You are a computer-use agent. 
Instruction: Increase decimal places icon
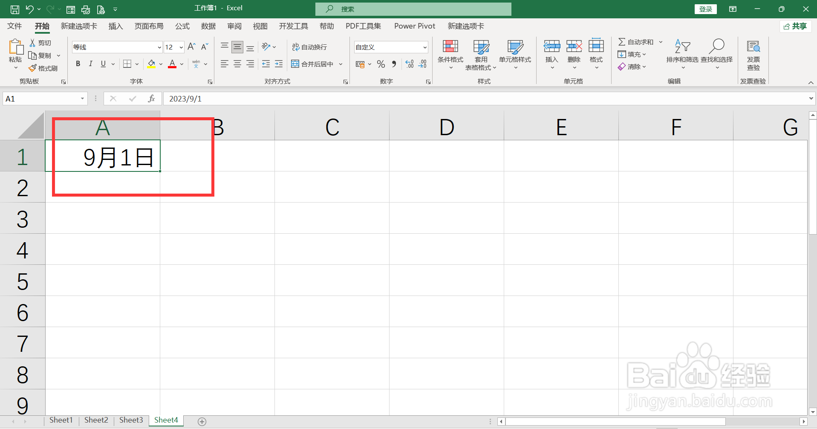410,64
